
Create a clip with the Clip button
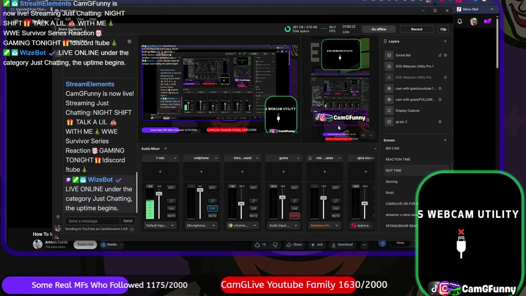click(443, 29)
